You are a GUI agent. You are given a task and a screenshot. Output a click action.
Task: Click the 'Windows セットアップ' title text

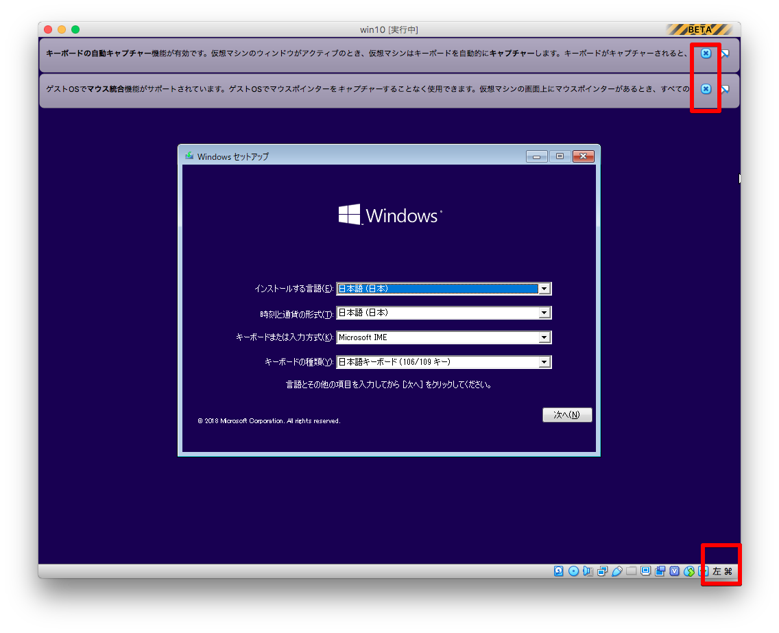tap(233, 156)
